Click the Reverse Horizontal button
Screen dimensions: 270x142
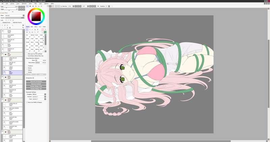coord(36,81)
